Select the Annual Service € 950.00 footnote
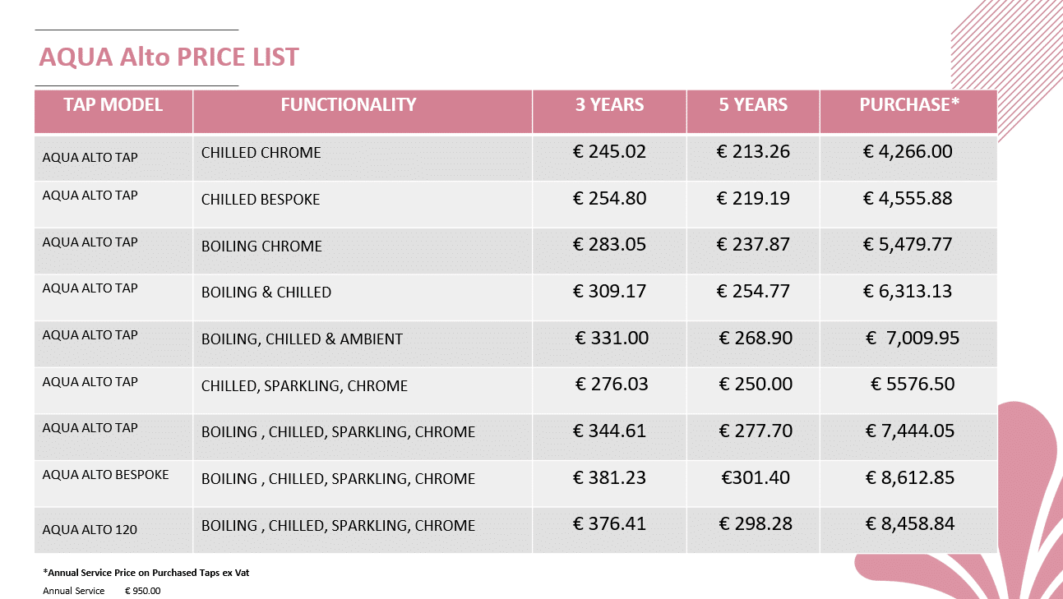Image resolution: width=1063 pixels, height=599 pixels. coord(102,591)
